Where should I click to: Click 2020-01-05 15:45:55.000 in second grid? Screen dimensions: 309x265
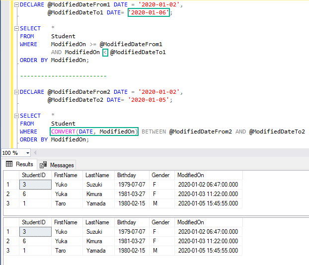(x=209, y=251)
